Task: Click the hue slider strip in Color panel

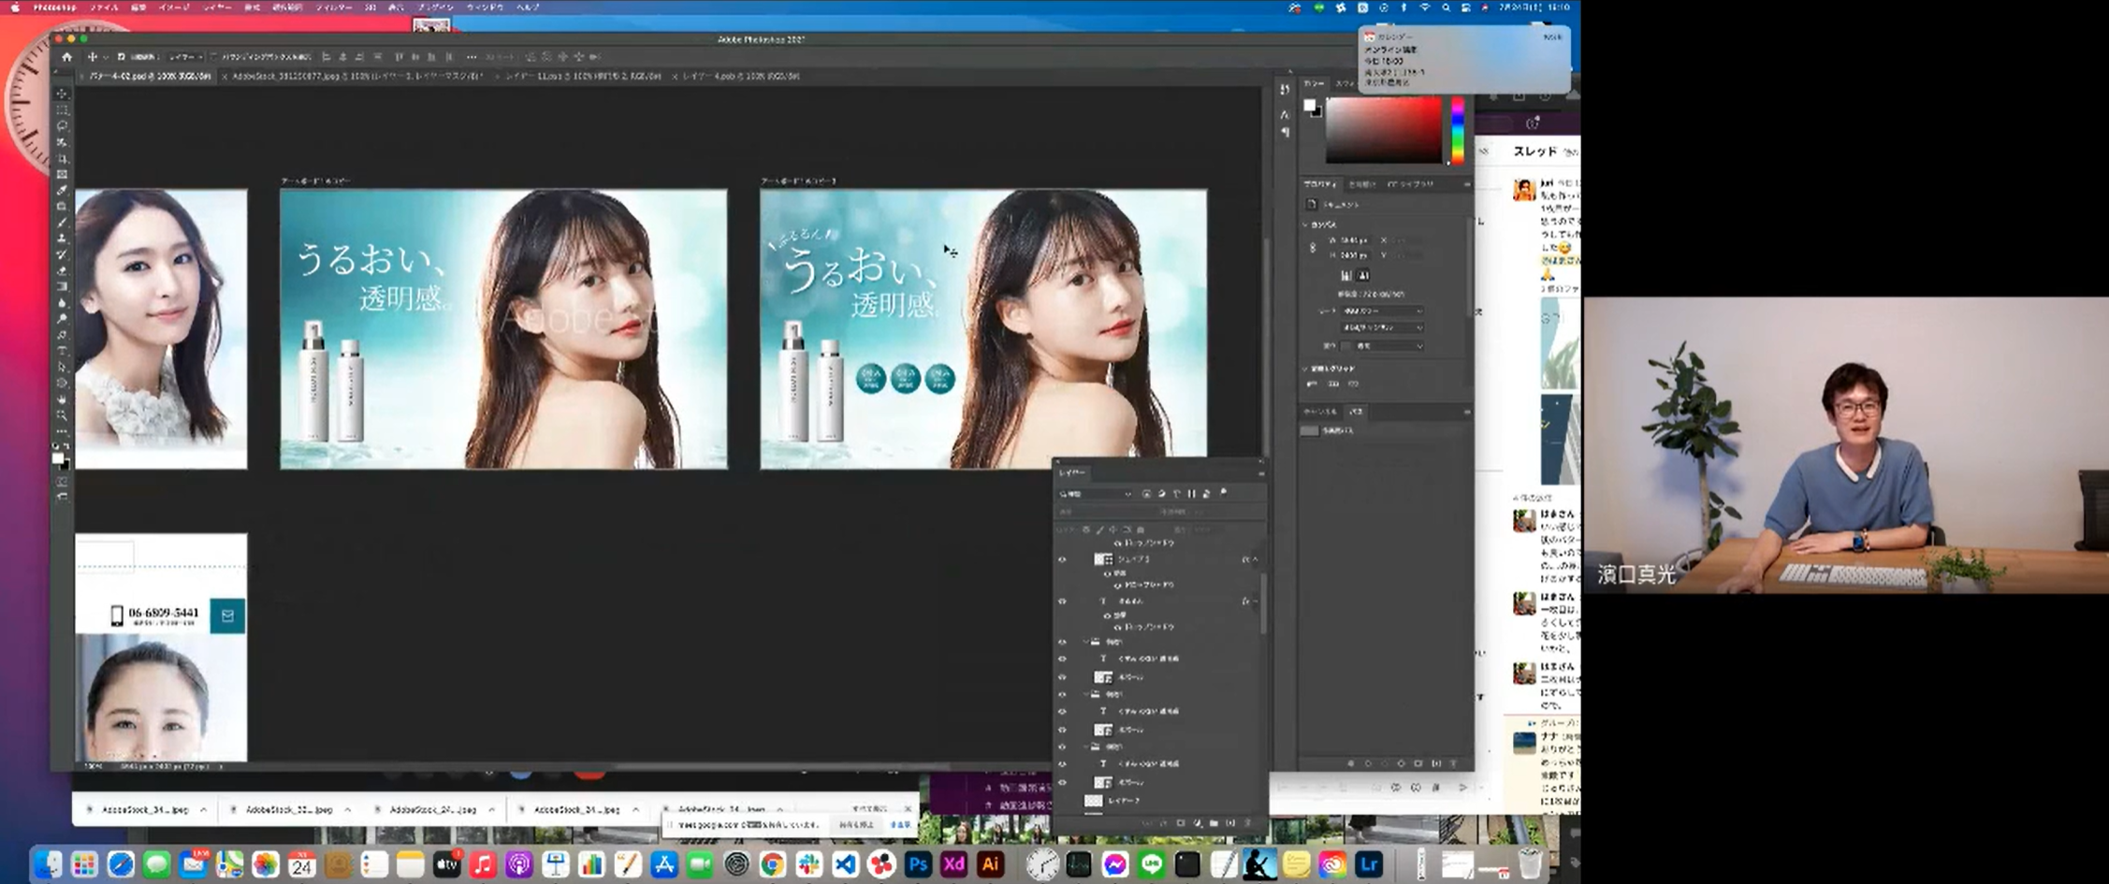Action: (1457, 130)
